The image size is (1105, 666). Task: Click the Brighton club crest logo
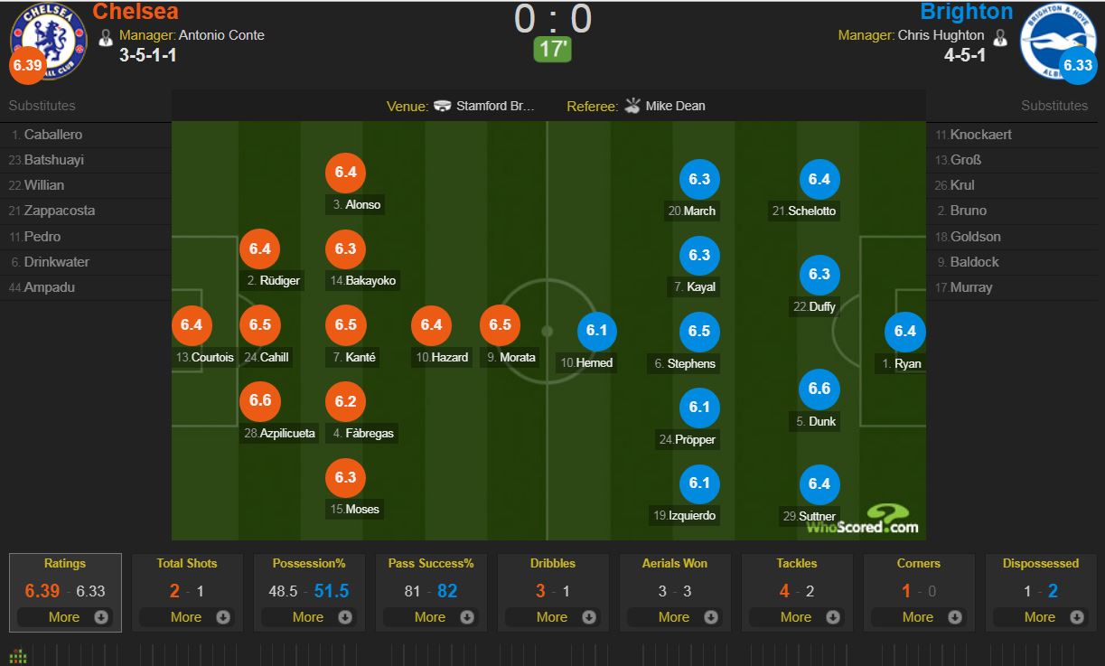(x=1057, y=42)
